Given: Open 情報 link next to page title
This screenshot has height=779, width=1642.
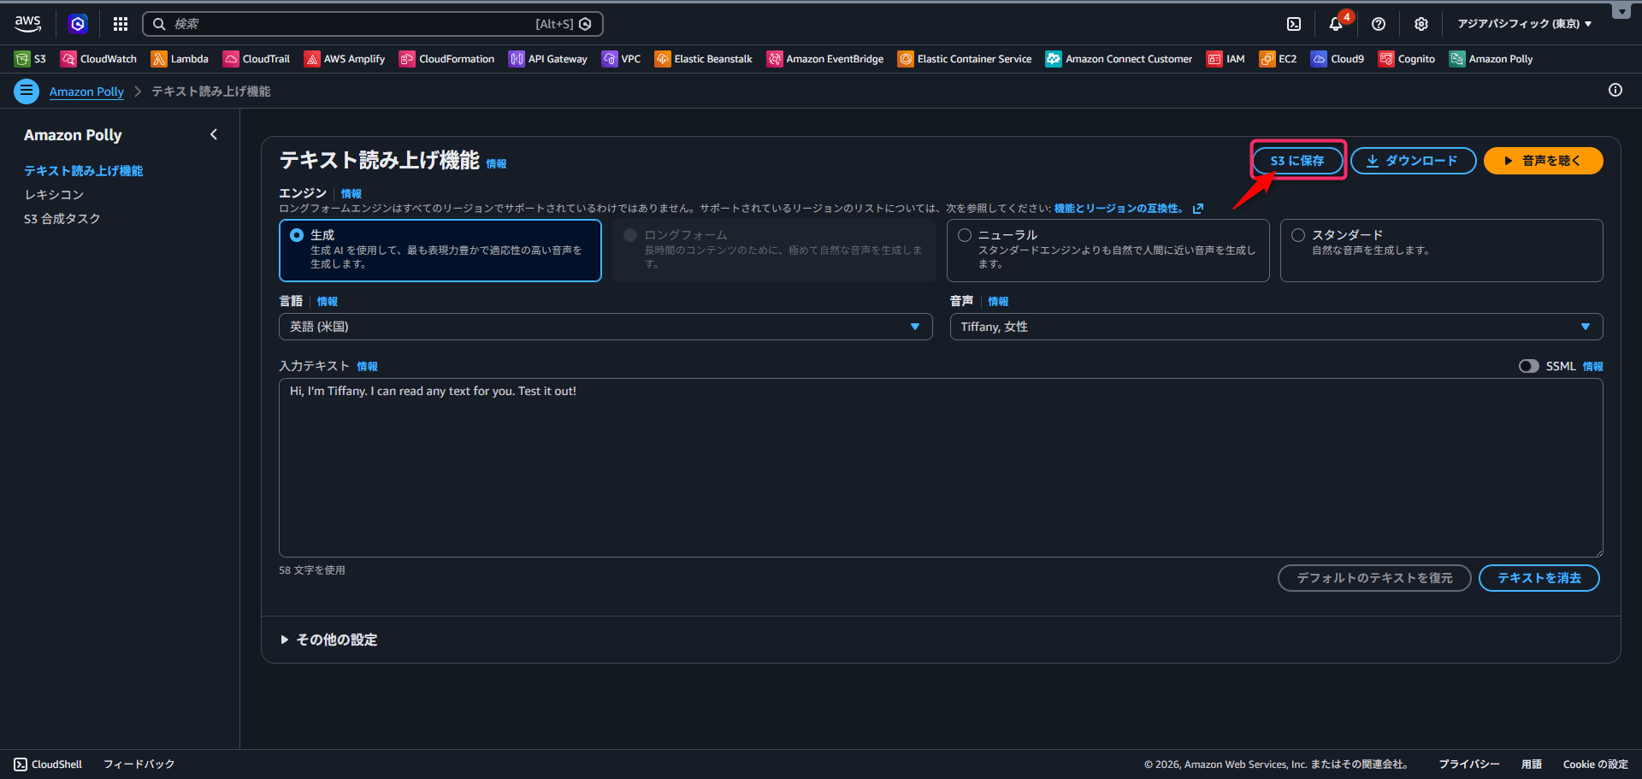Looking at the screenshot, I should point(496,164).
